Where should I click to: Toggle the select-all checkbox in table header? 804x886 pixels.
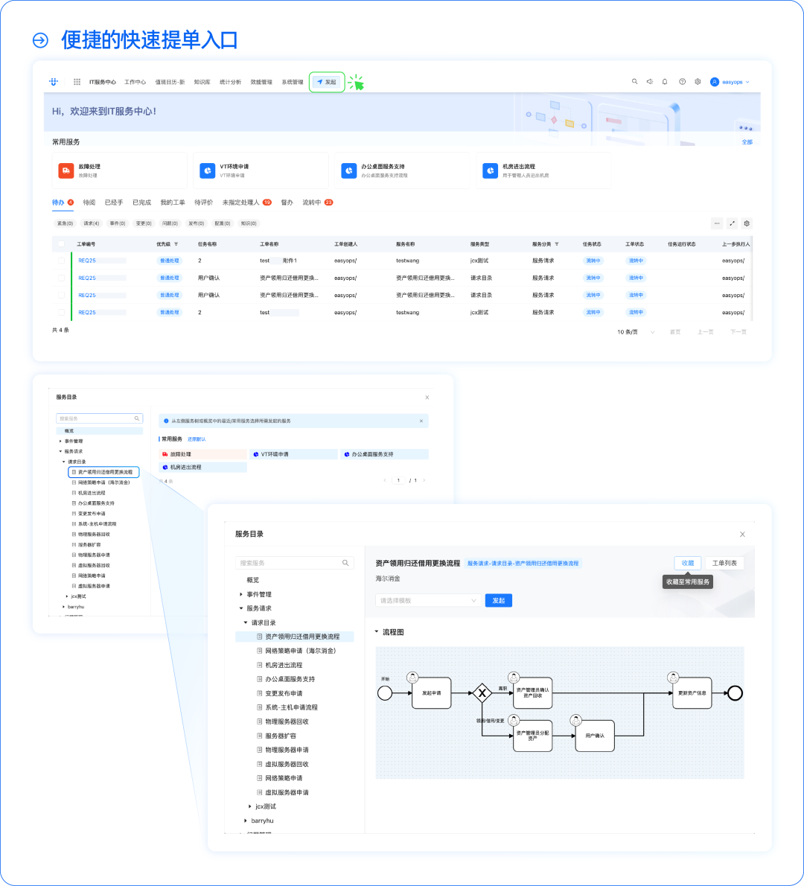click(x=61, y=244)
